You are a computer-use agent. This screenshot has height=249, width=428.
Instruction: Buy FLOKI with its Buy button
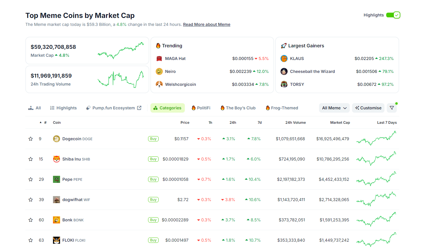coord(153,240)
